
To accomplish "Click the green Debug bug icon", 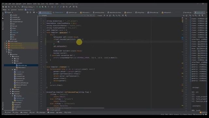I will [40, 7].
